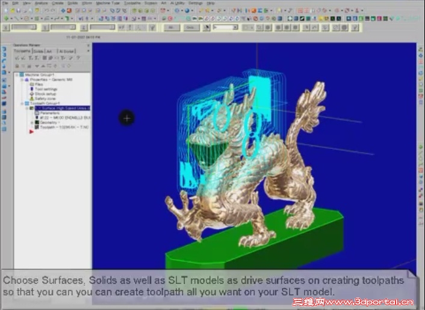Click the Y coordinate input field
425x310 pixels.
coord(63,27)
